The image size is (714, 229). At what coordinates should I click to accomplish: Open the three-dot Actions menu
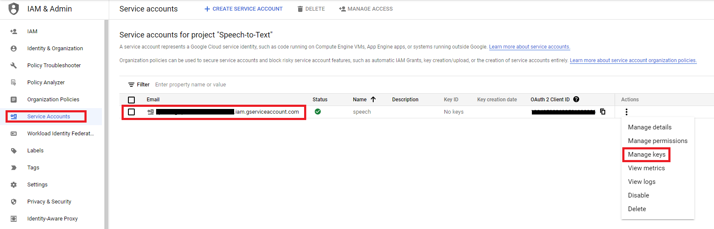tap(626, 112)
